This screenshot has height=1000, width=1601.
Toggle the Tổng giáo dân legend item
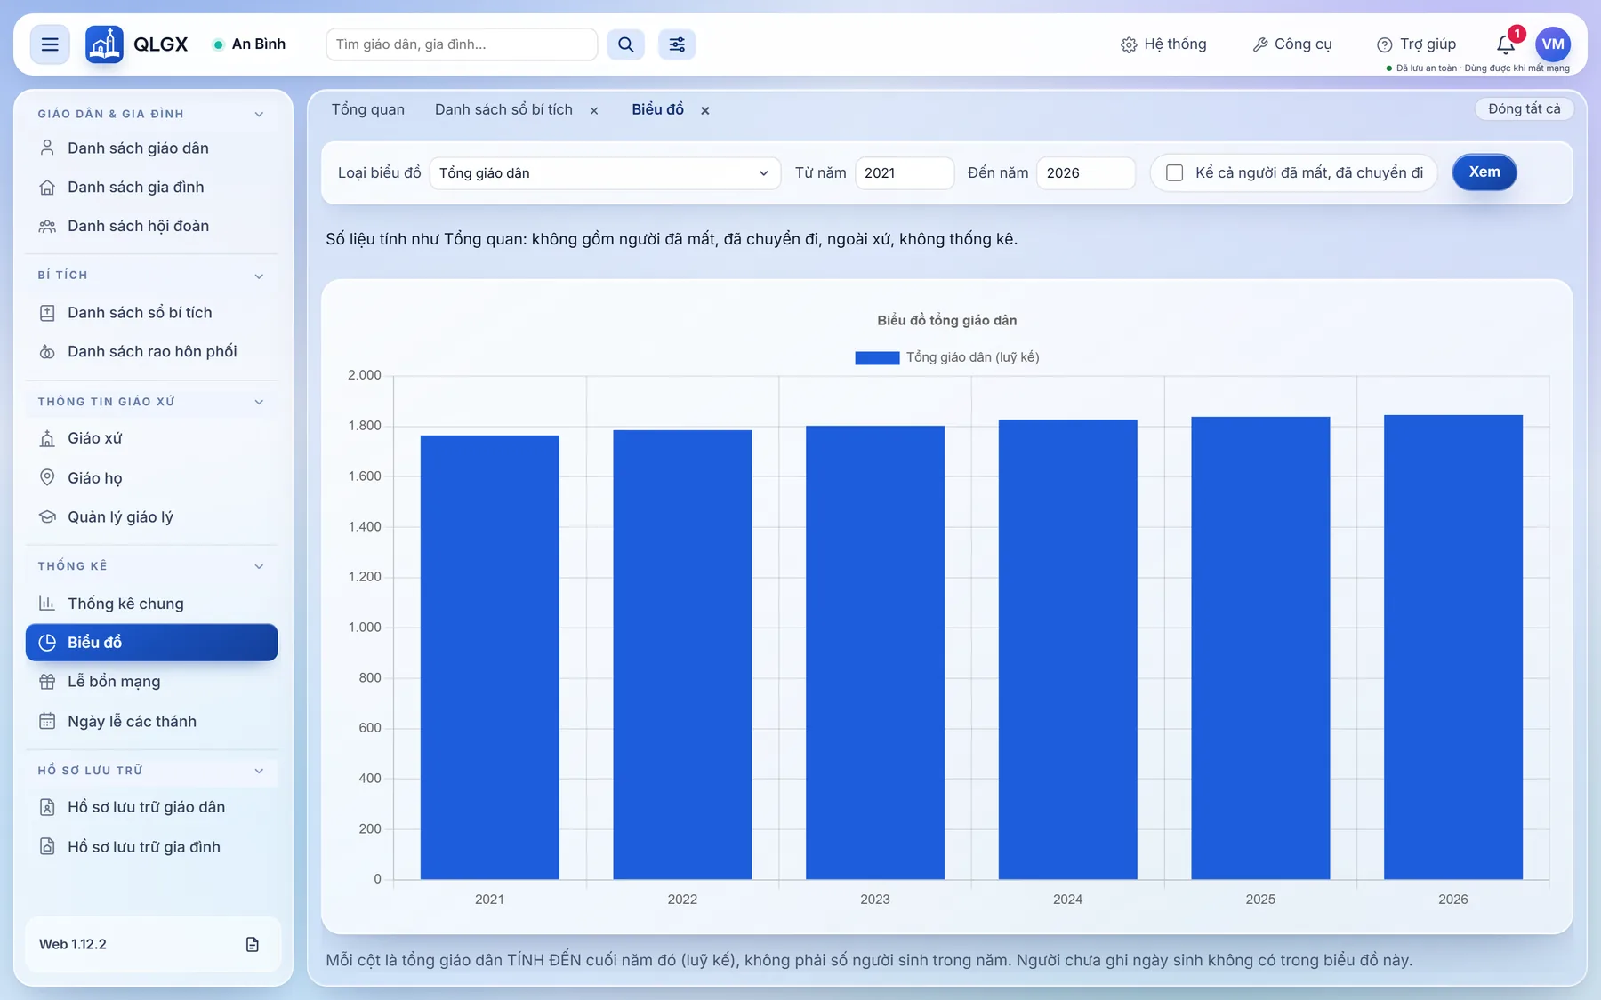click(x=946, y=357)
